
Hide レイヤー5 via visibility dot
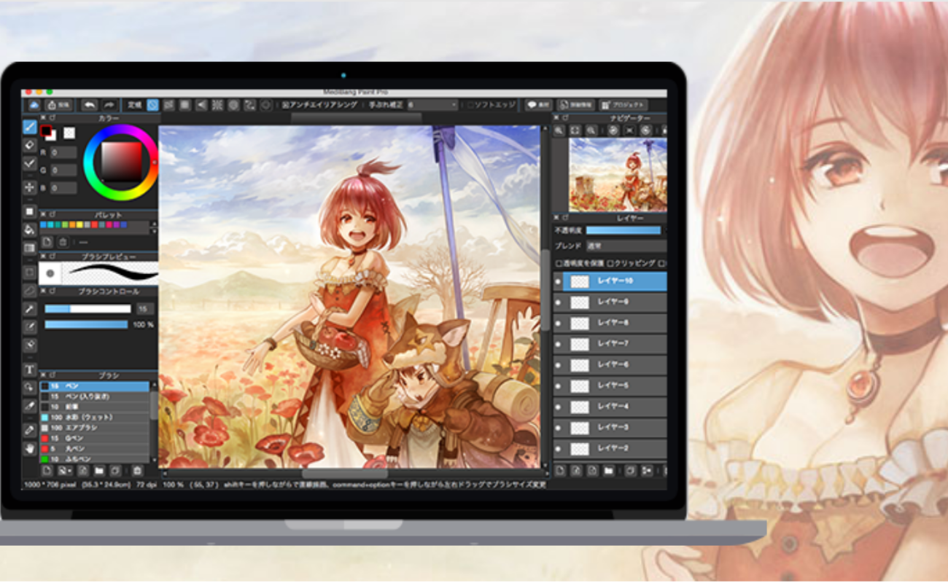558,386
